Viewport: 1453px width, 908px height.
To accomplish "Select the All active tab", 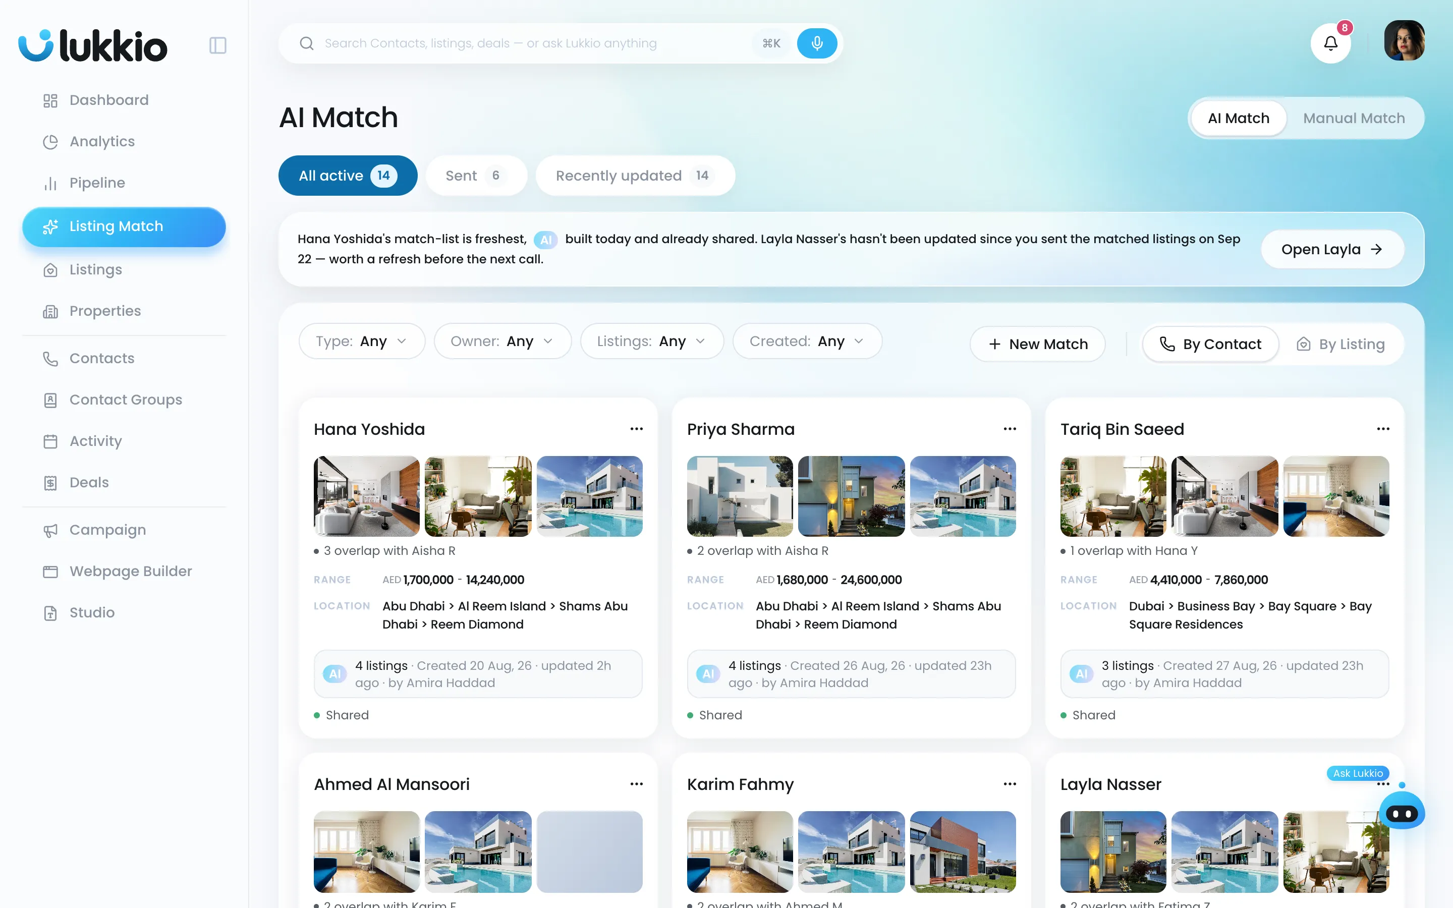I will [348, 176].
